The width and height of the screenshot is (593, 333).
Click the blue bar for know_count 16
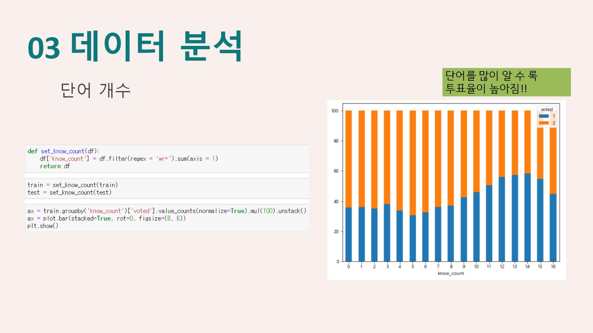553,228
